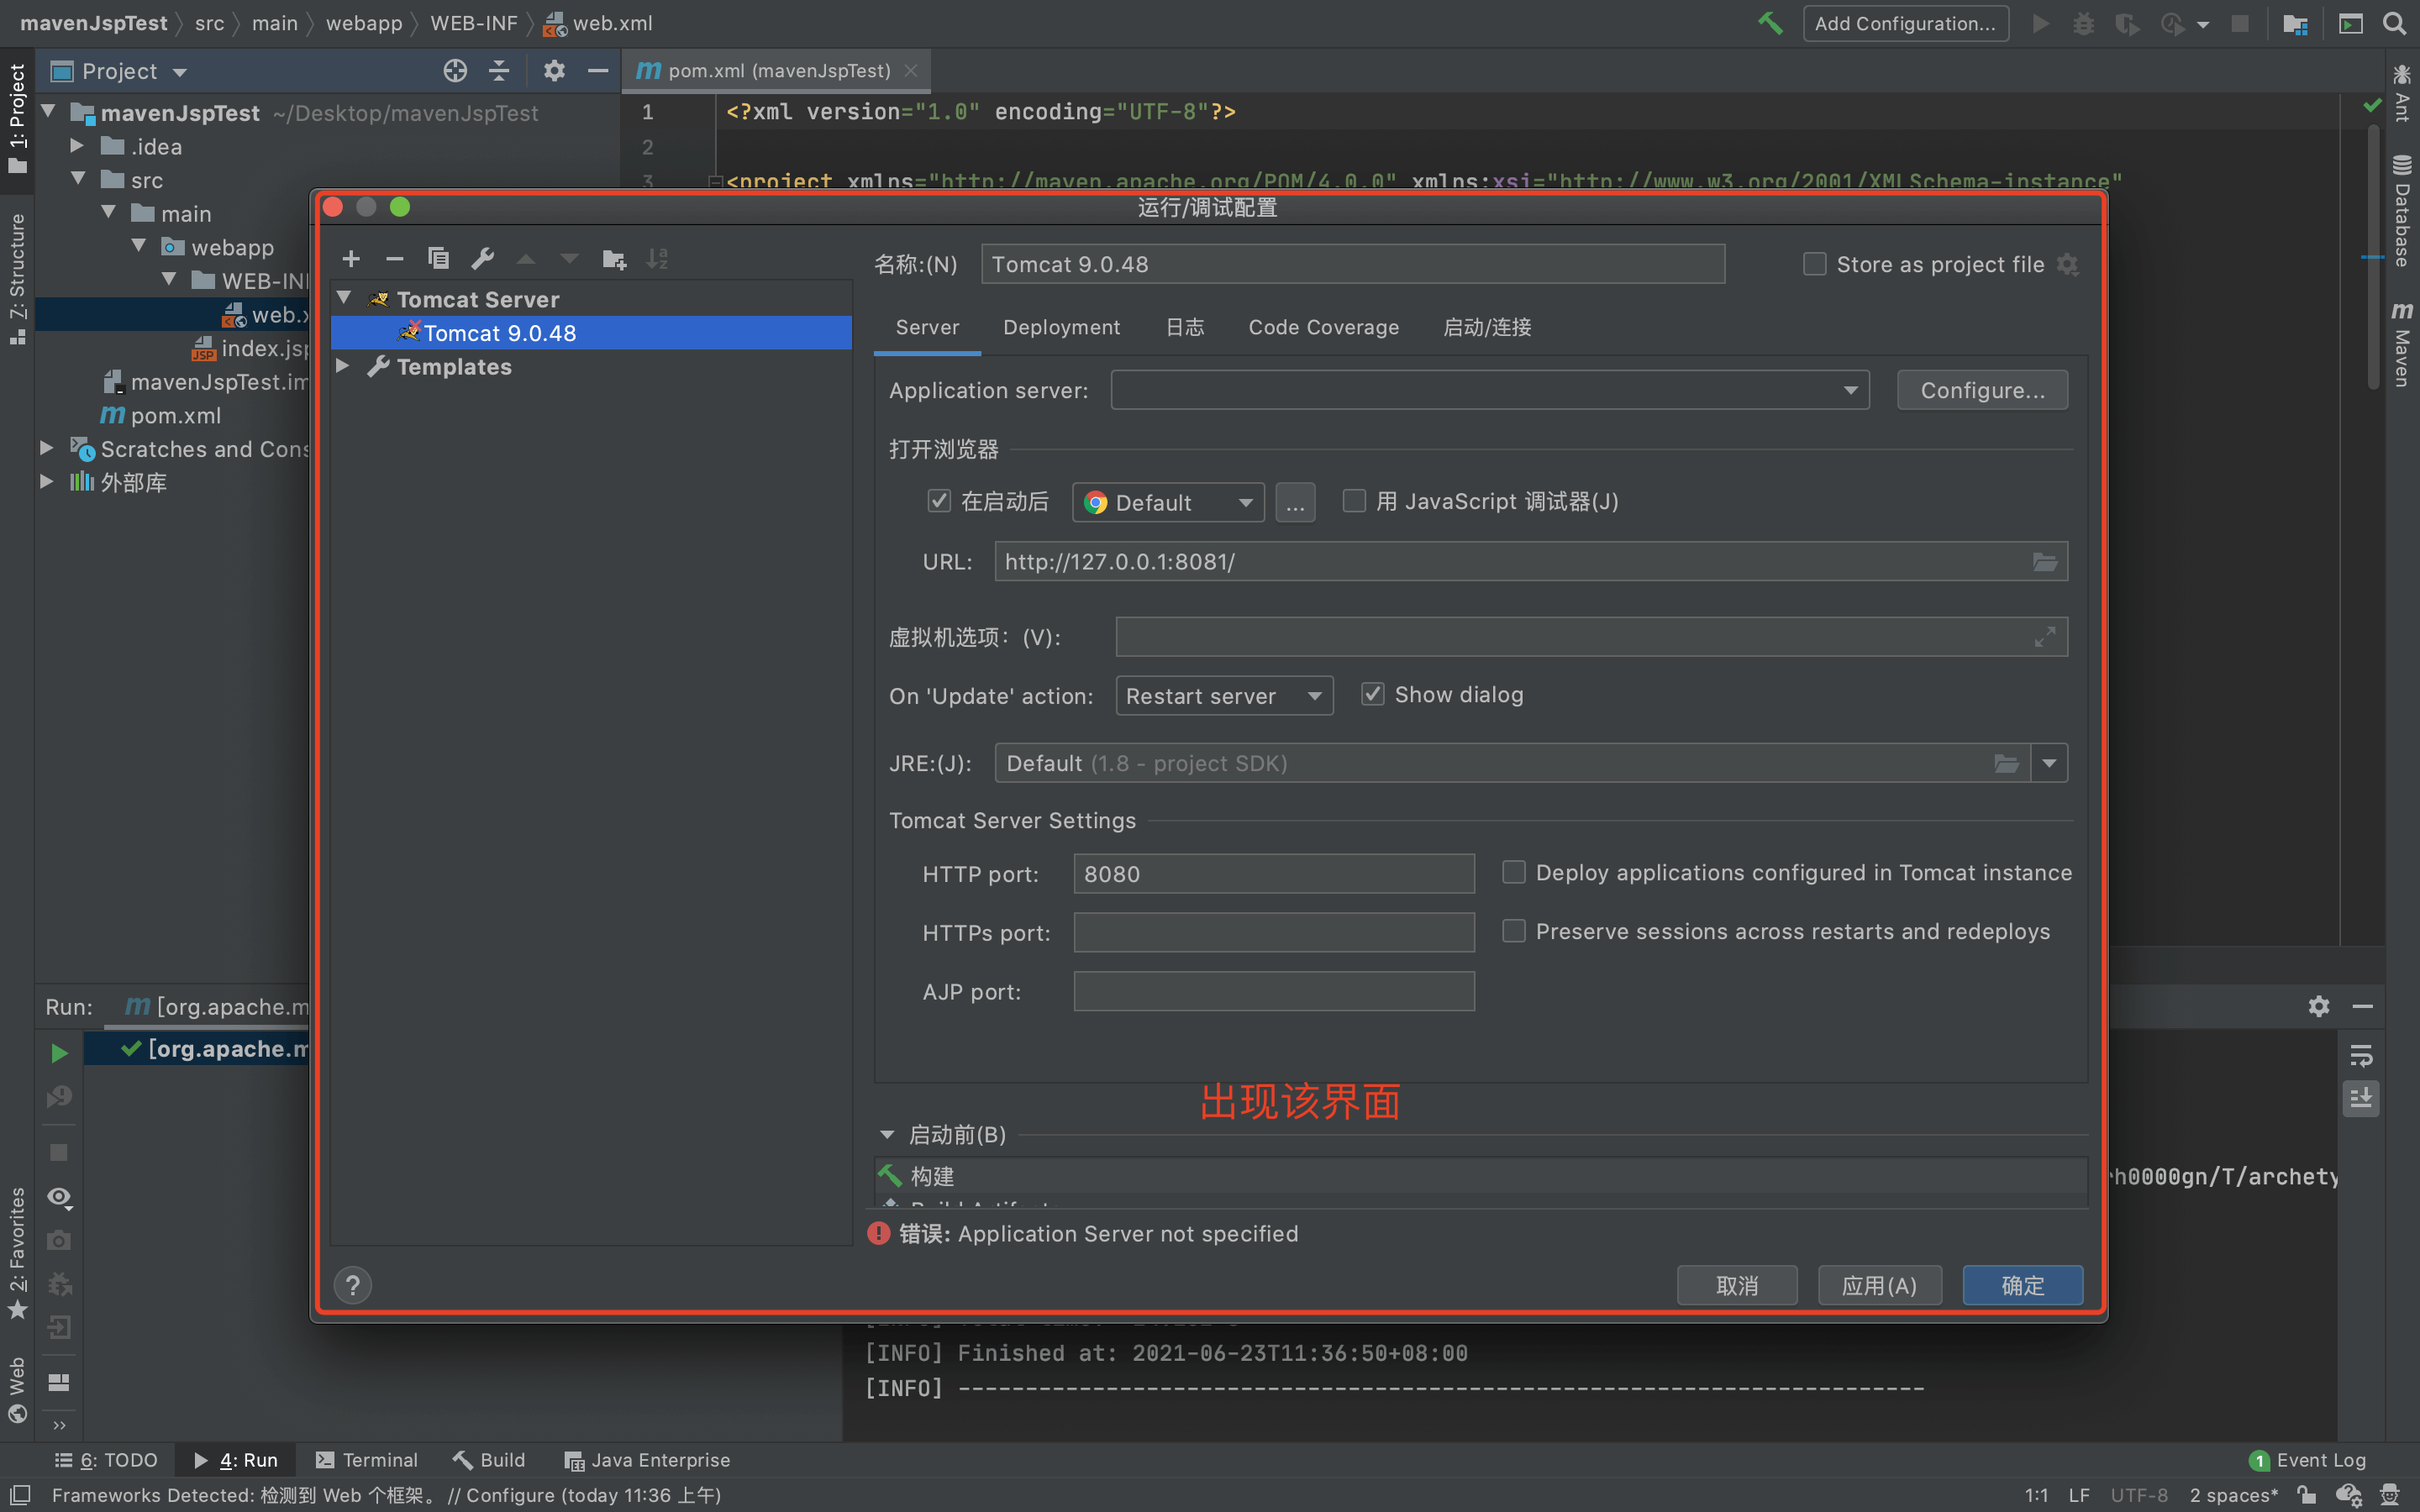The image size is (2420, 1512).
Task: Open Application server dropdown
Action: click(x=1490, y=390)
